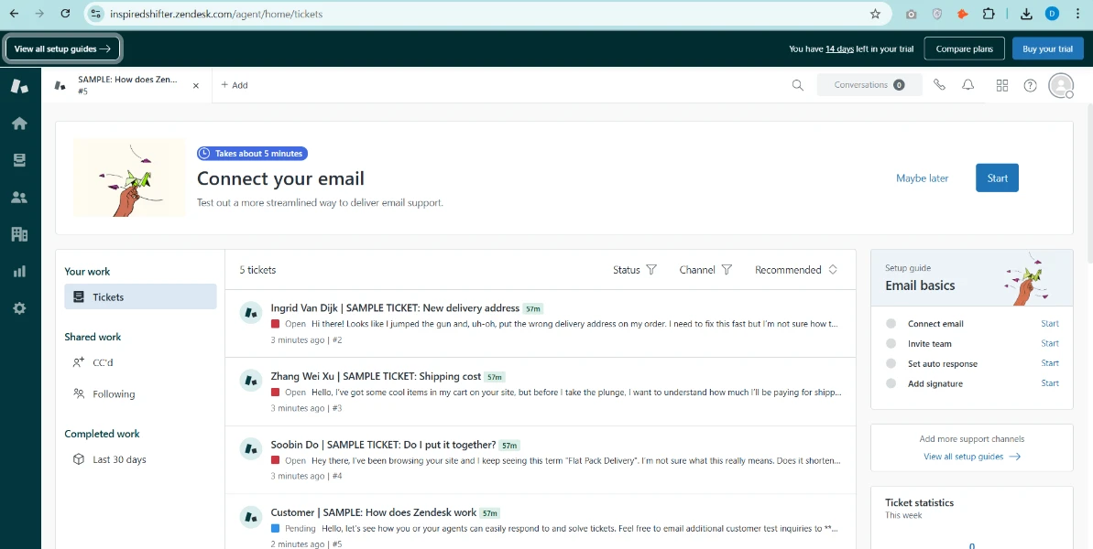Click the 5 tickets count label
Image resolution: width=1093 pixels, height=549 pixels.
click(258, 270)
